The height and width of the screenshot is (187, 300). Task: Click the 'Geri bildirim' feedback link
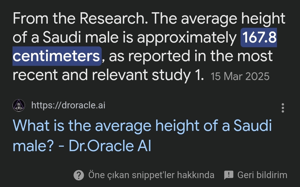(262, 175)
